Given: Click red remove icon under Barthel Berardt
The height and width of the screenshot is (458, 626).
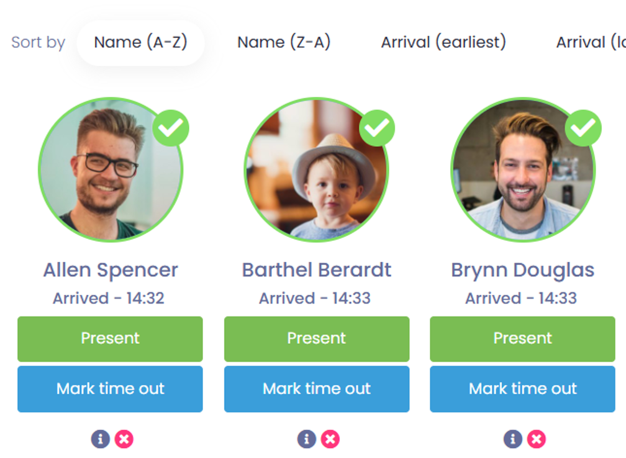Looking at the screenshot, I should coord(330,439).
